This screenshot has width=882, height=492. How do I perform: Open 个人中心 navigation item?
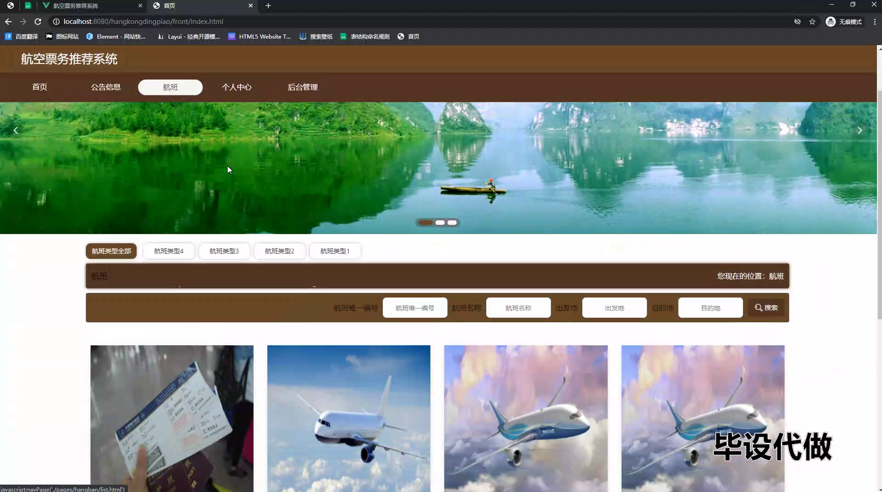[x=237, y=87]
